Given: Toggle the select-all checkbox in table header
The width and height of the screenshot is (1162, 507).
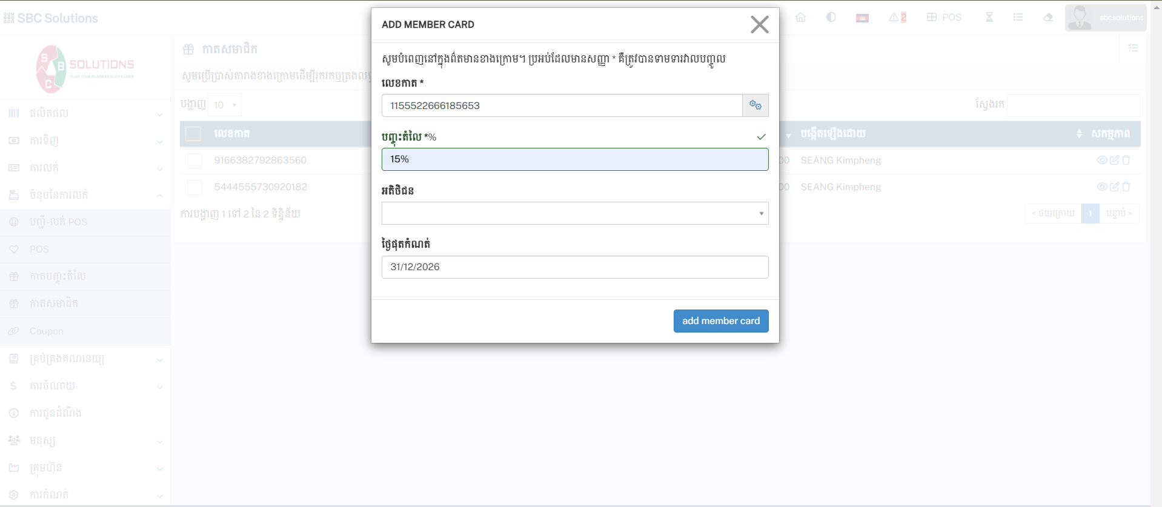Looking at the screenshot, I should (x=193, y=134).
